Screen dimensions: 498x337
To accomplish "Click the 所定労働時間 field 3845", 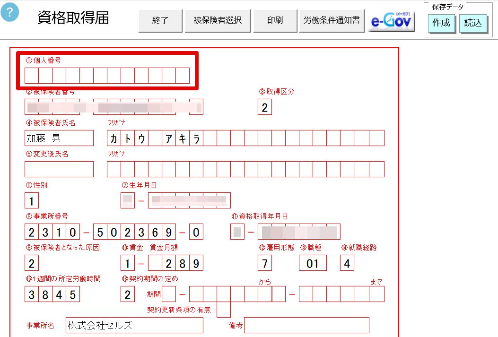I will coord(52,294).
